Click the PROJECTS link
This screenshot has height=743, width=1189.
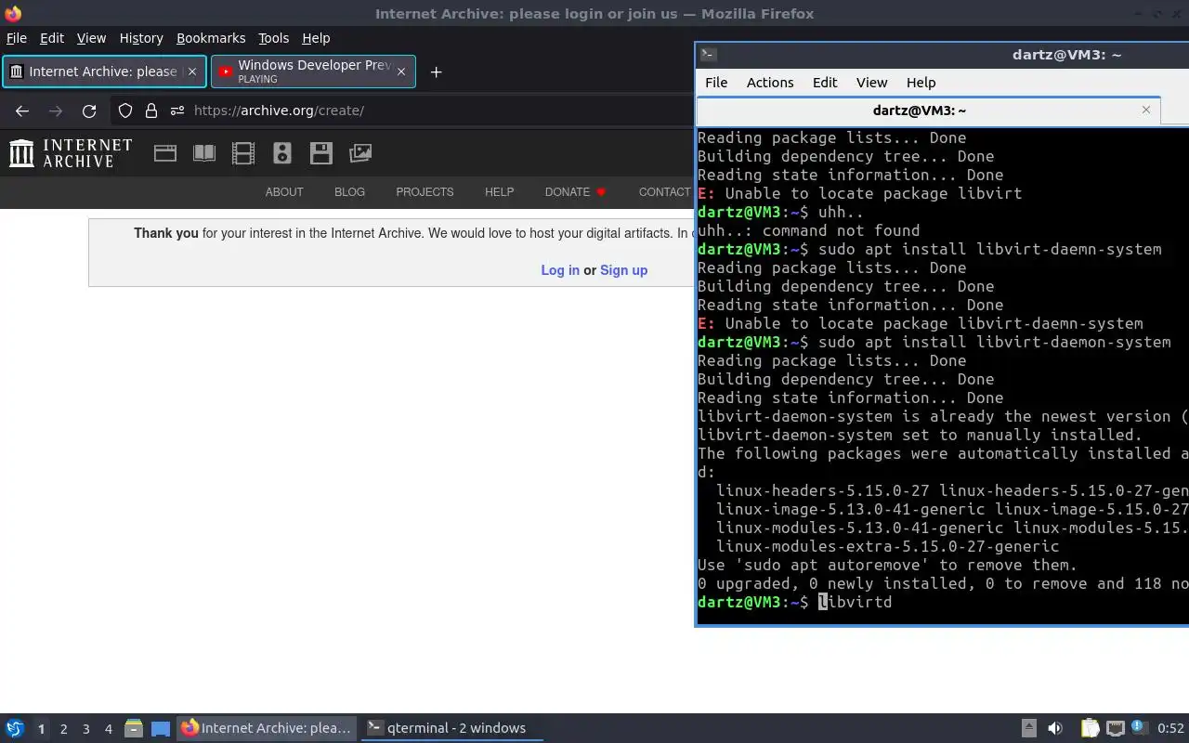425,192
